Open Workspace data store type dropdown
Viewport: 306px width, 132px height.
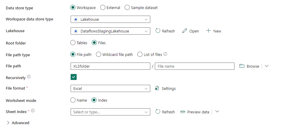(x=110, y=19)
